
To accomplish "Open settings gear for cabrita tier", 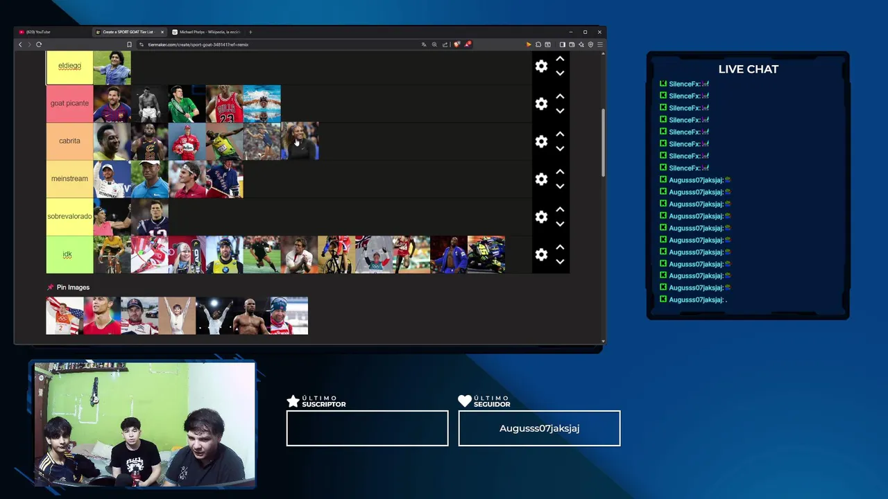I will (541, 141).
